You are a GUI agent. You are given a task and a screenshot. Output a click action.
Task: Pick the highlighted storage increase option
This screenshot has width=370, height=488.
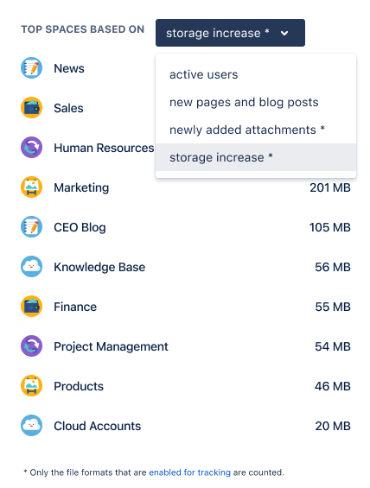(256, 157)
